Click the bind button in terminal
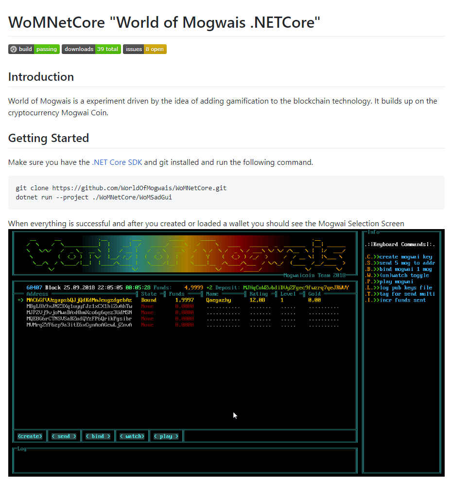The height and width of the screenshot is (482, 451). tap(98, 436)
